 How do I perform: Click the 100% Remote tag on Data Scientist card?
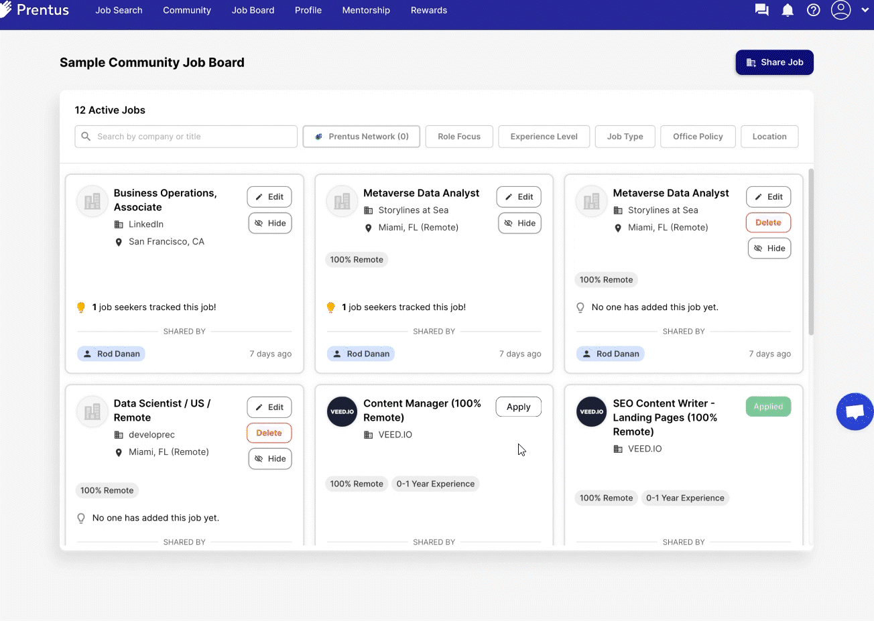click(107, 490)
